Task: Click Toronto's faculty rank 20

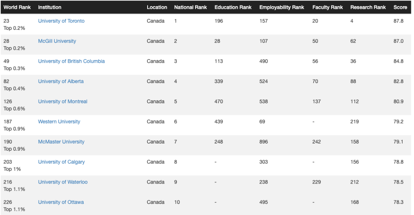Action: (x=315, y=21)
